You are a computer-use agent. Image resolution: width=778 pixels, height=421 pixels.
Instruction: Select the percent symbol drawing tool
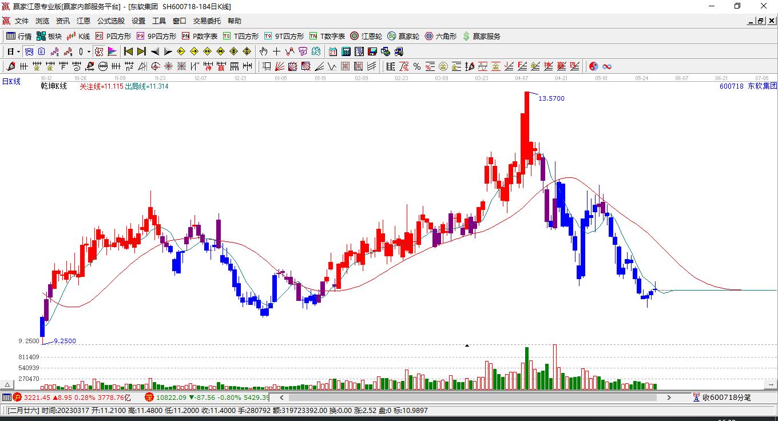[417, 66]
